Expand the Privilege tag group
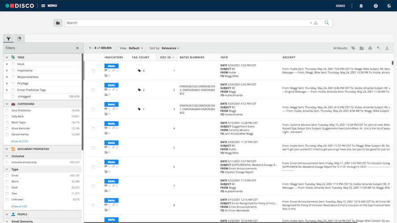Viewport: 397px width, 223px height. [7, 83]
